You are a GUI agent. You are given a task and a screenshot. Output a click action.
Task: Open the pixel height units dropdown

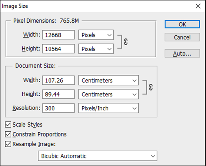pos(96,49)
